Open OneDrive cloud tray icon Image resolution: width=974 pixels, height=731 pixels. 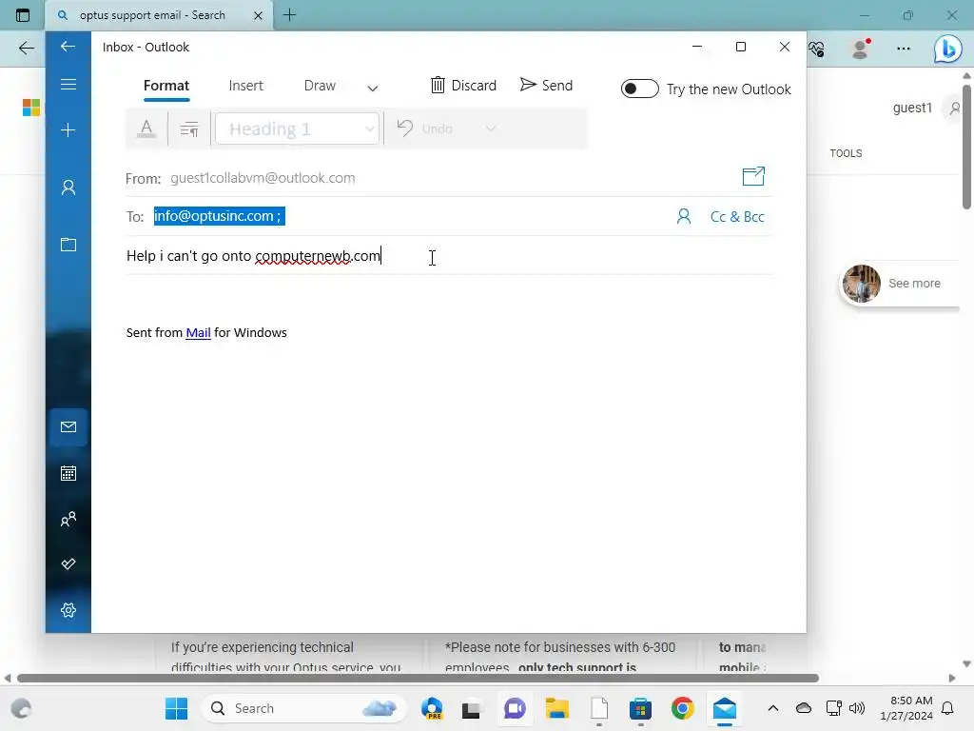tap(804, 708)
